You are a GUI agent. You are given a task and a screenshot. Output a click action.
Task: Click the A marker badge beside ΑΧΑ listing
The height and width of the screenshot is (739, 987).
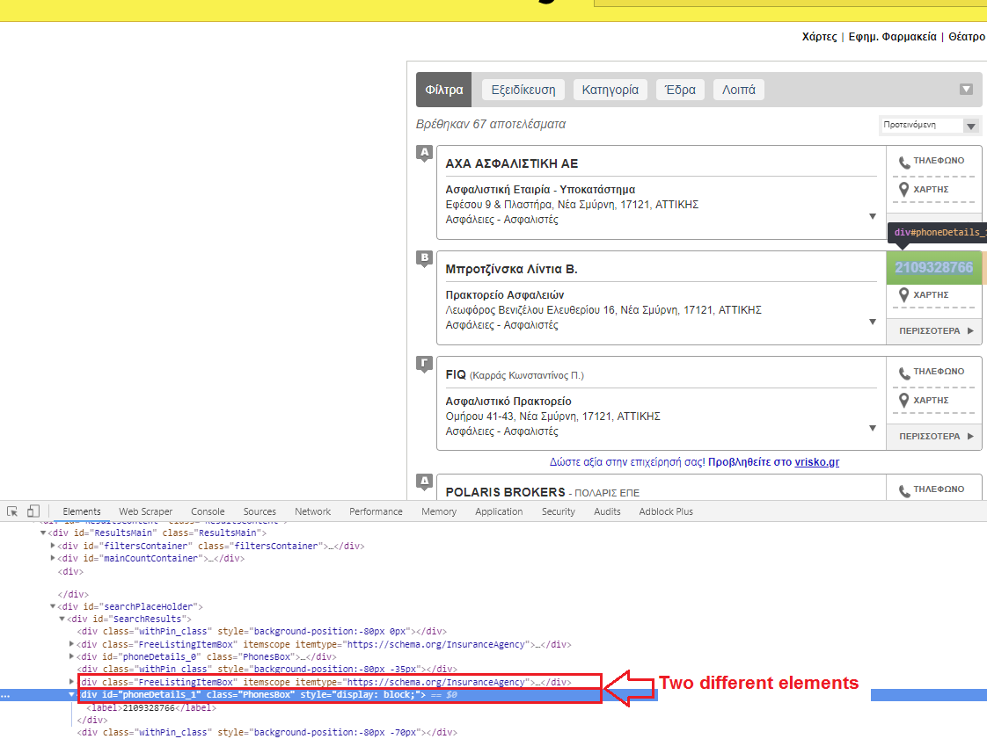pos(425,154)
